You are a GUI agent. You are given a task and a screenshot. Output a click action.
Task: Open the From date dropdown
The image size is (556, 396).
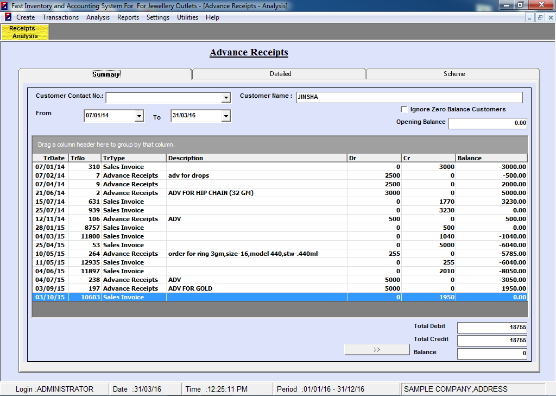point(139,116)
